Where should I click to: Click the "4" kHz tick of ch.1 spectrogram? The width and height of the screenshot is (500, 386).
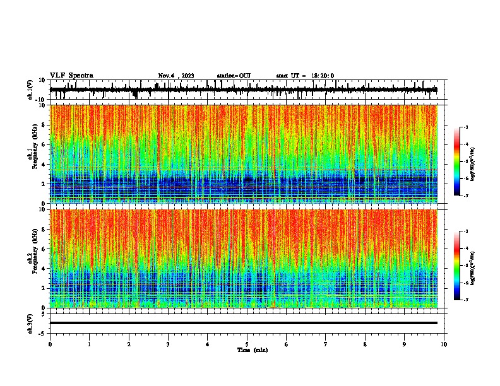coord(44,165)
